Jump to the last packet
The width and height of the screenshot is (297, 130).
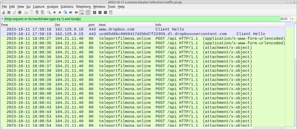[76, 13]
